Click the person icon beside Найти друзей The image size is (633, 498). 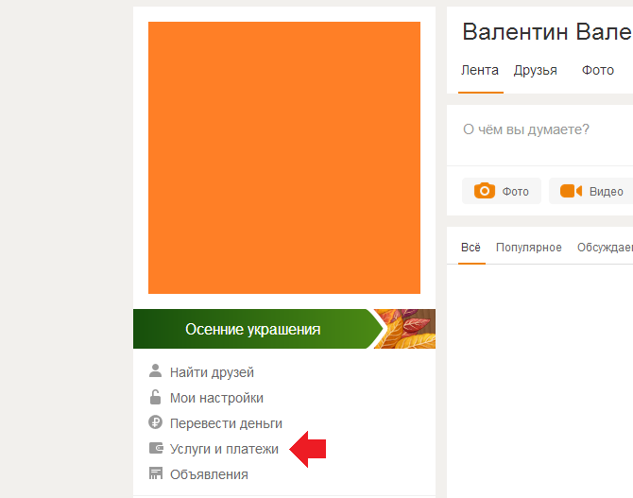pos(156,370)
